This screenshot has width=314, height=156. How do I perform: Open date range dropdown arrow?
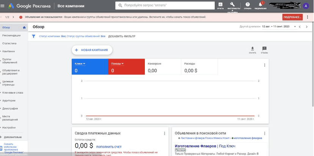click(295, 27)
